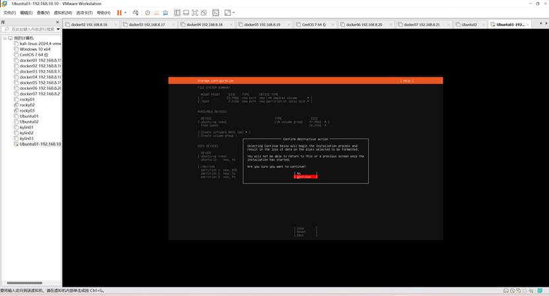
Task: Switch to the Ubuntu02 tab
Action: point(469,24)
